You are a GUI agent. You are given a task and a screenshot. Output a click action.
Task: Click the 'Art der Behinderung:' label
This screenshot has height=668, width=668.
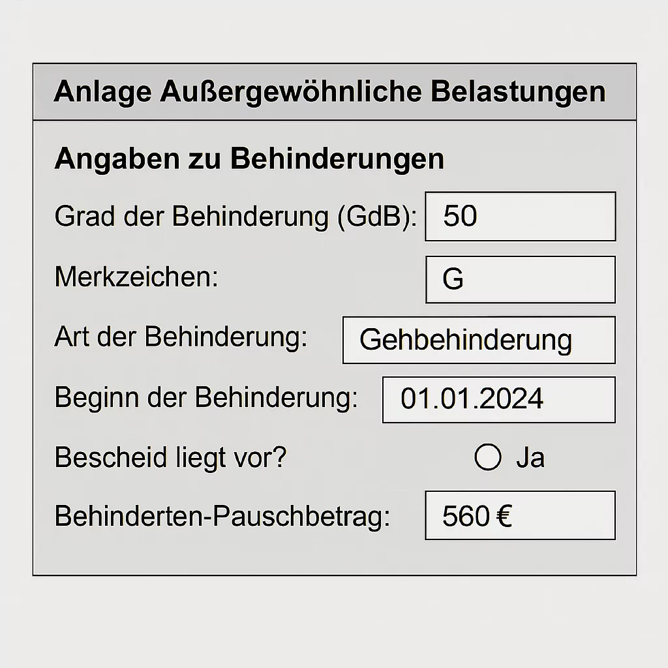[x=181, y=337]
